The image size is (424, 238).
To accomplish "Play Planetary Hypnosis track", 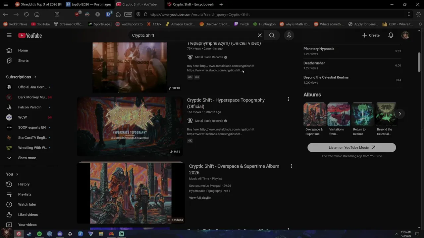I will (352, 51).
